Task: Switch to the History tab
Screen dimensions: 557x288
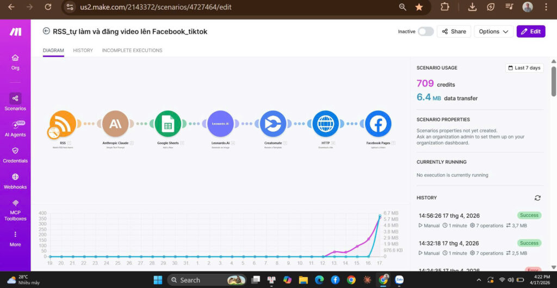Action: pos(83,51)
